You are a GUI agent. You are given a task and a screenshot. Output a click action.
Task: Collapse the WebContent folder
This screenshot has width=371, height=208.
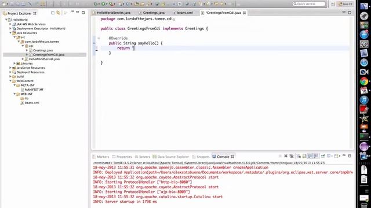[10, 81]
